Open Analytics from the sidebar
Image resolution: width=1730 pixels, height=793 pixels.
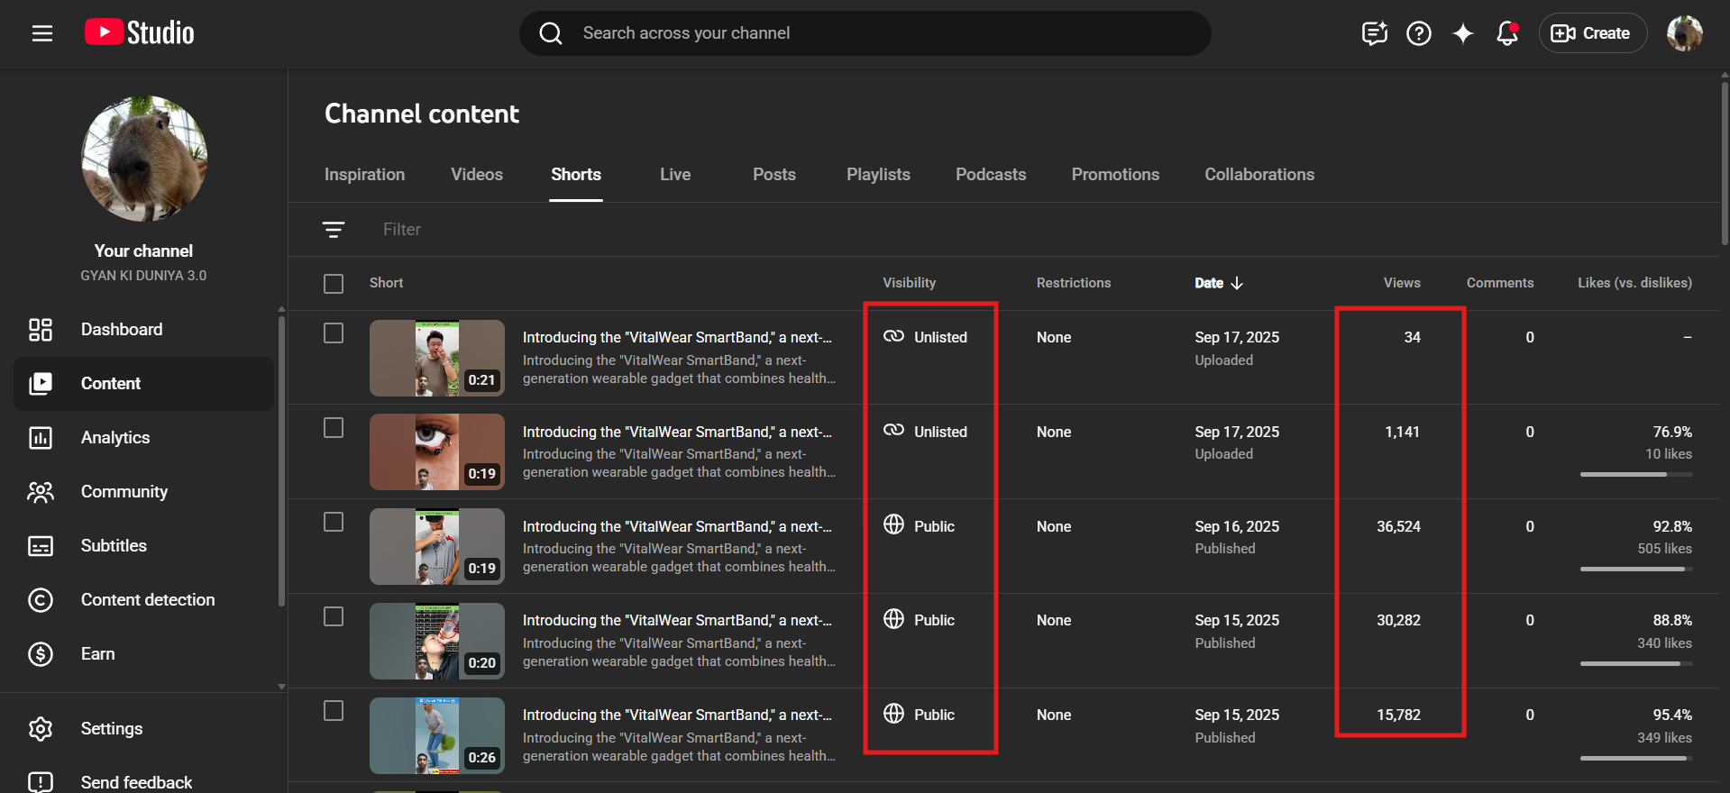pos(115,438)
